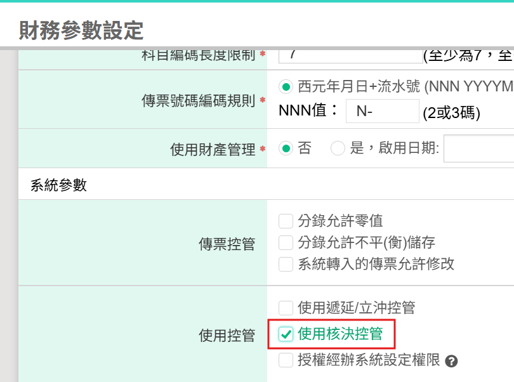514x382 pixels.
Task: Click the 傳票號碼編碼規則 field label
Action: (x=198, y=101)
